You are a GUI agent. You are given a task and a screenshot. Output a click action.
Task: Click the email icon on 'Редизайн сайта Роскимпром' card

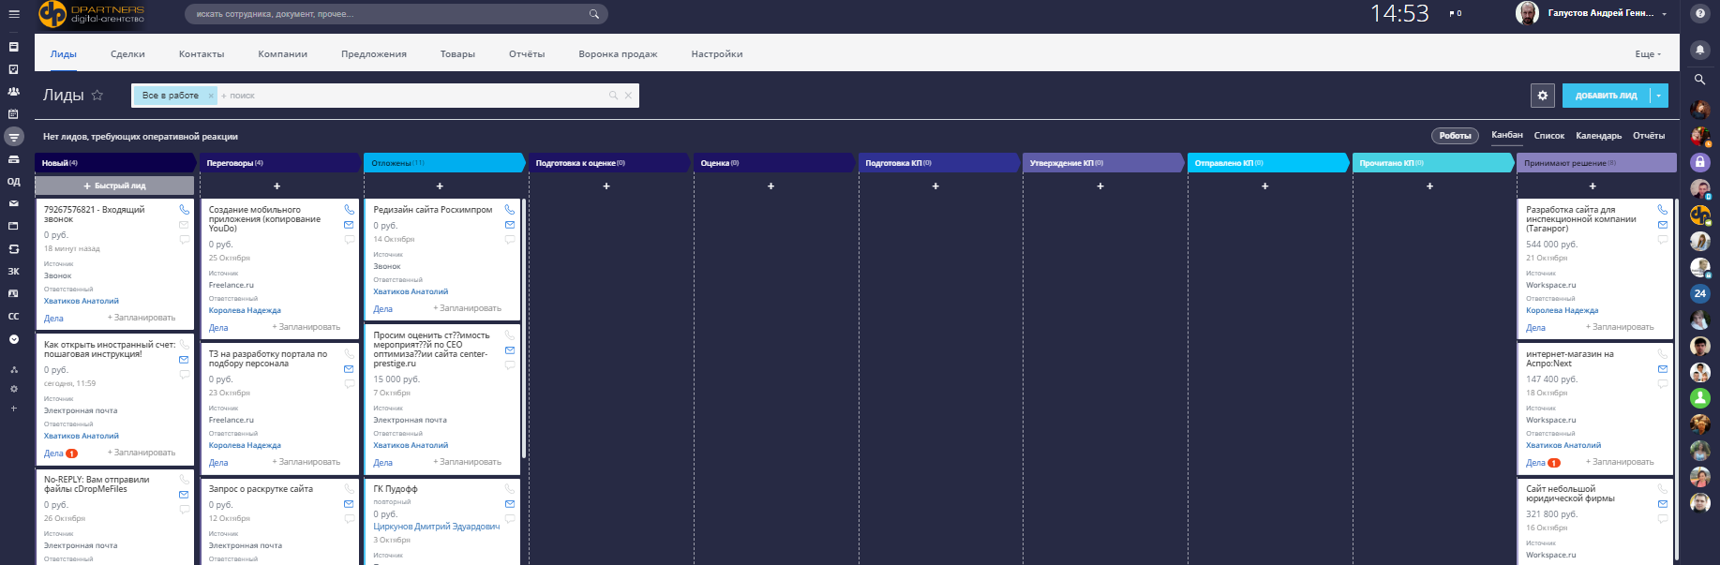(510, 225)
